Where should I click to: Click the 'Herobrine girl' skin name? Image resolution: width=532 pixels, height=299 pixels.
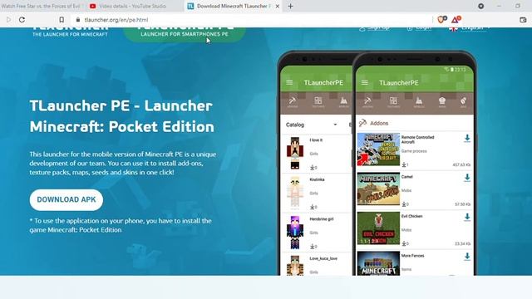click(x=322, y=219)
